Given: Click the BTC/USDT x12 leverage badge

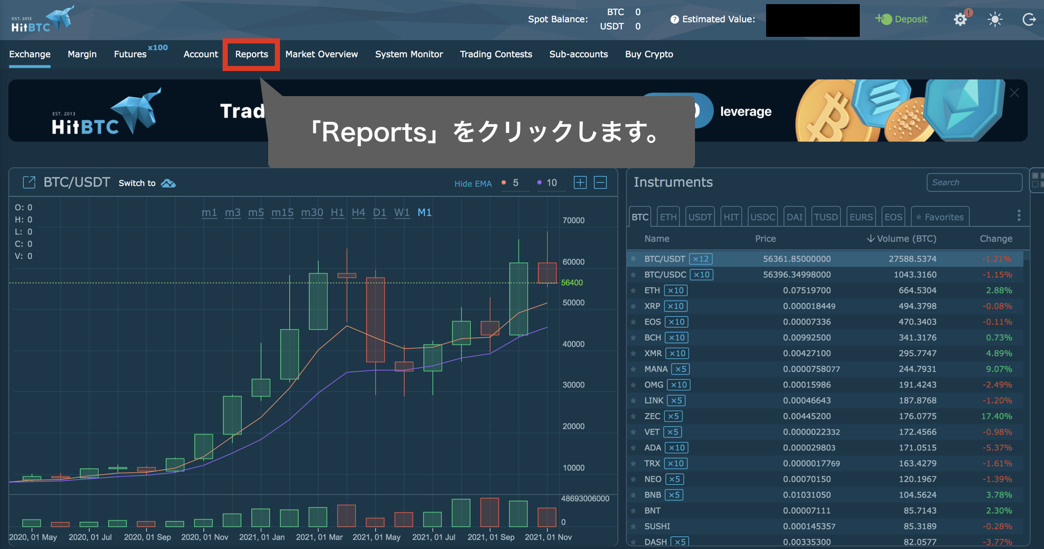Looking at the screenshot, I should point(701,259).
